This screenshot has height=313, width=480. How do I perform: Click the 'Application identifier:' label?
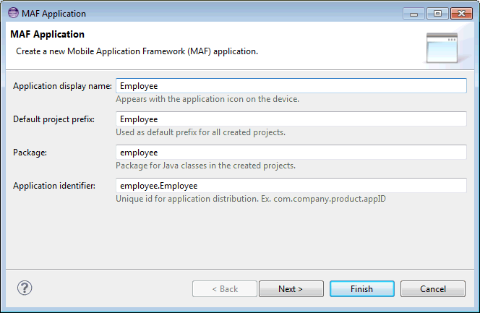pyautogui.click(x=54, y=186)
